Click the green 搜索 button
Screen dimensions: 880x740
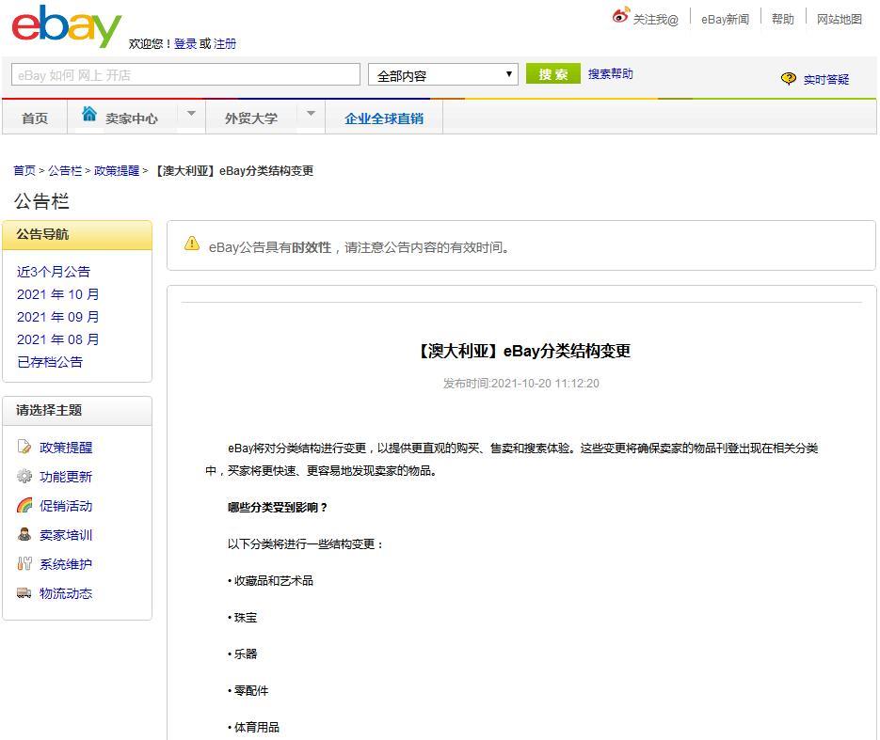point(552,74)
